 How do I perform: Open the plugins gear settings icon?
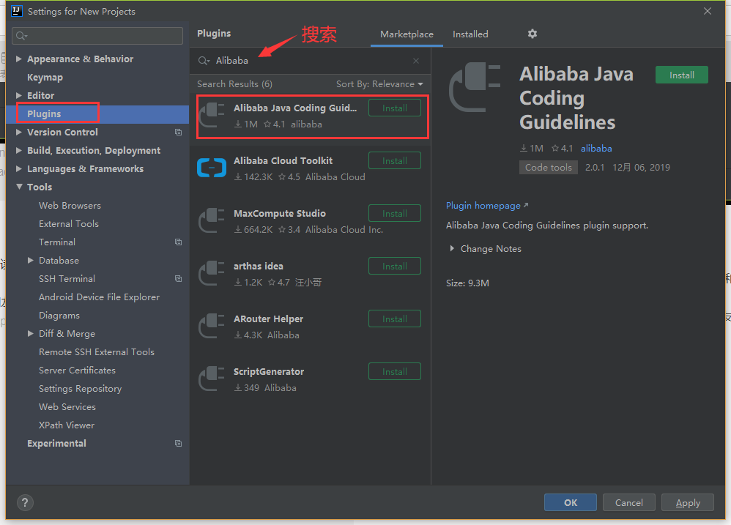pos(533,34)
